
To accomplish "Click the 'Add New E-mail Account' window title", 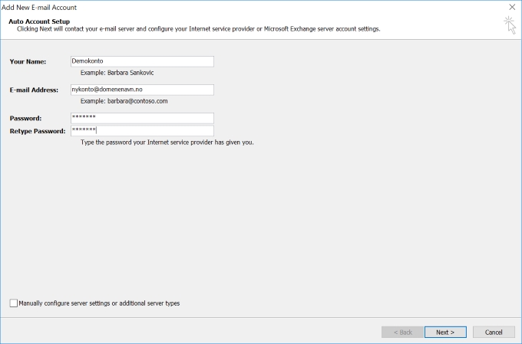I will click(x=39, y=8).
